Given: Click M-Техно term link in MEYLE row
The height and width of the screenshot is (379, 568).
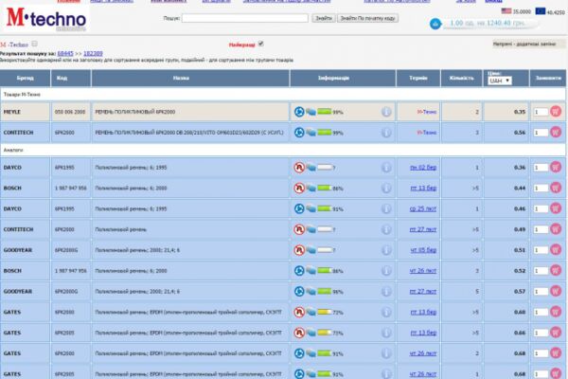Looking at the screenshot, I should click(427, 112).
